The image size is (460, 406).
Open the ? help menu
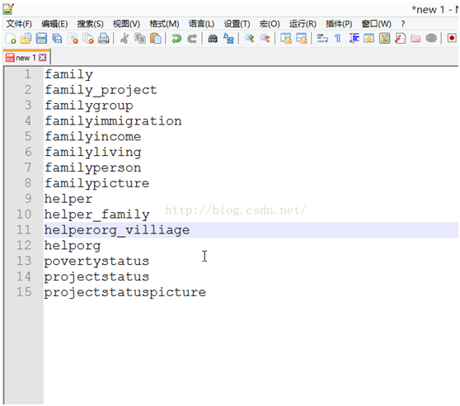[403, 24]
